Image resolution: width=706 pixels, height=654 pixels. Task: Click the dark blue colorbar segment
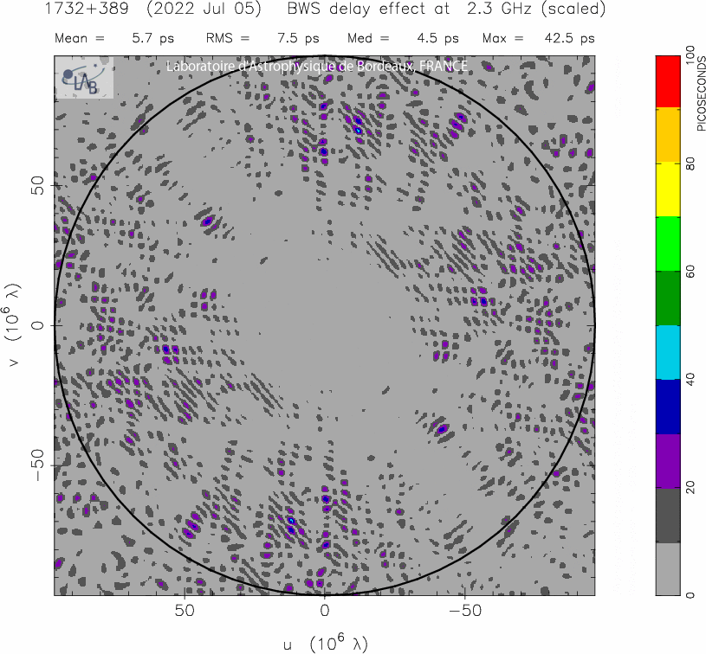click(667, 407)
